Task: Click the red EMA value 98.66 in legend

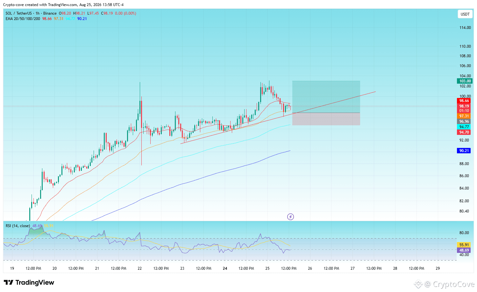Action: point(47,19)
